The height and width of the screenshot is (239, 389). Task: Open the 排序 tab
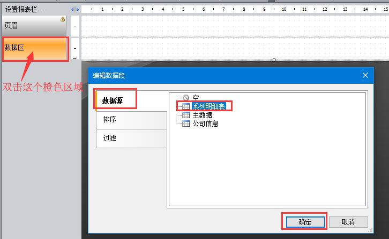[x=131, y=120]
